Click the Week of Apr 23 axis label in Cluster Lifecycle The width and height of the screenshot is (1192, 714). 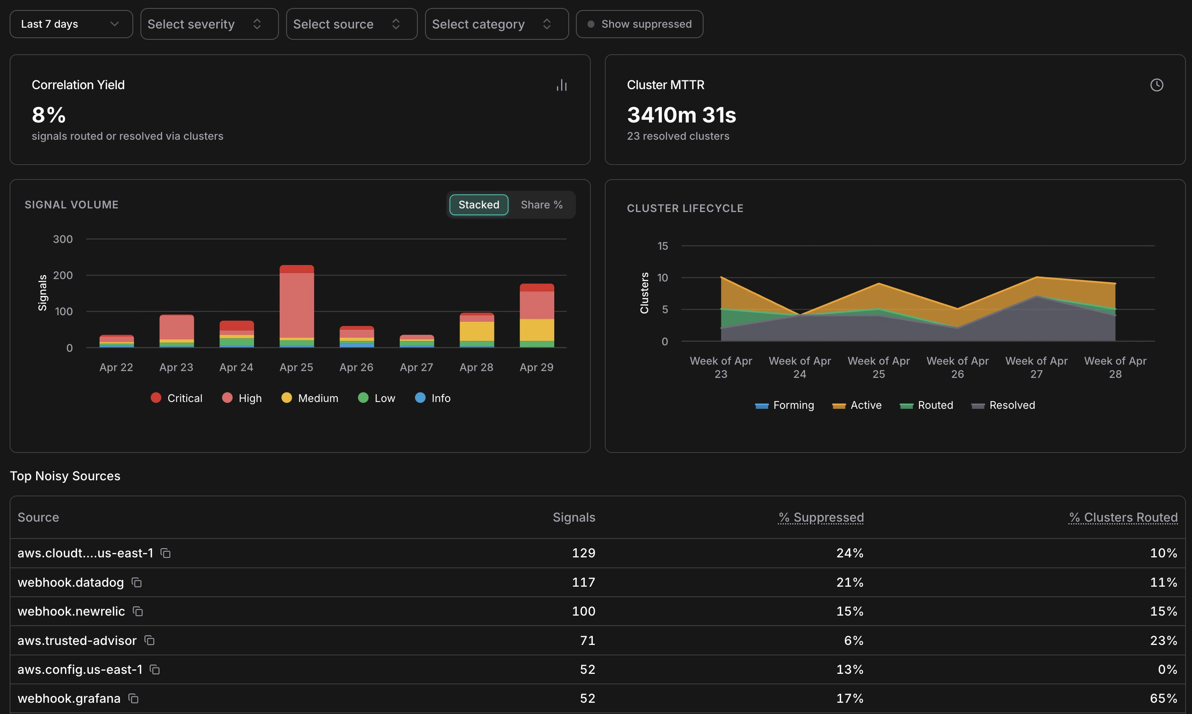(721, 367)
